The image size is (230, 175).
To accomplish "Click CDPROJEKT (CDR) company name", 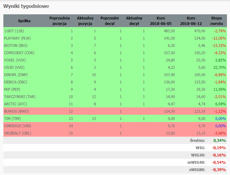I will (x=19, y=53).
